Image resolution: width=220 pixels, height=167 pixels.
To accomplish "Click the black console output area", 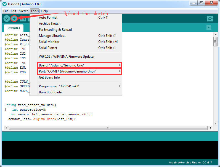I will (x=110, y=150).
